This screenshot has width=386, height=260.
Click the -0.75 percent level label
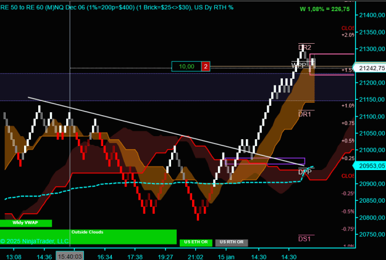pos(348,229)
